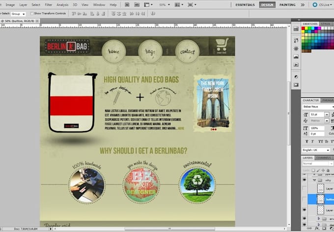This screenshot has height=232, width=334.
Task: Enable Show Transform Controls checkbox
Action: tap(32, 13)
